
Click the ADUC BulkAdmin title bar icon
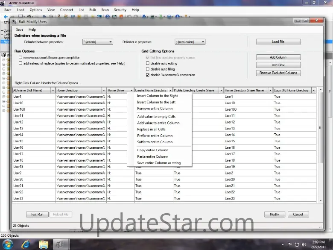2,3
